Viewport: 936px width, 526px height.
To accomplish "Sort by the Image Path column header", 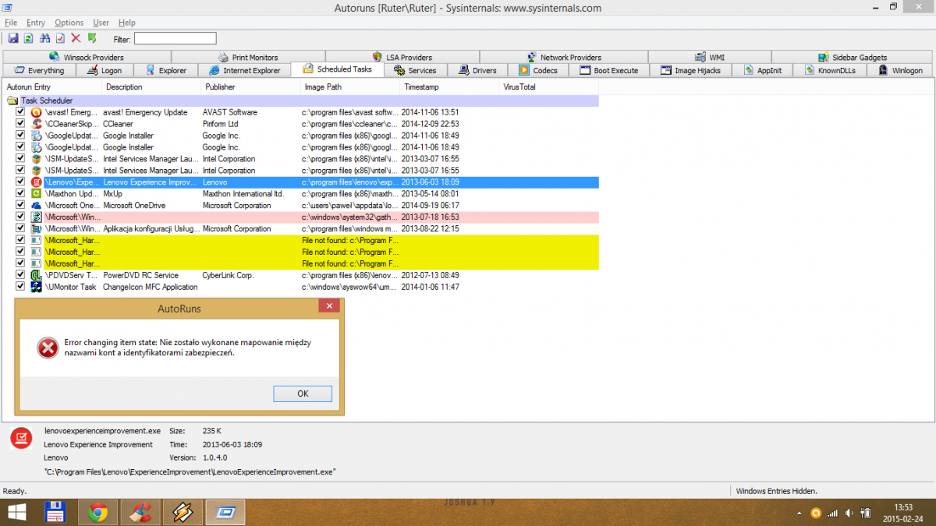I will pos(350,87).
